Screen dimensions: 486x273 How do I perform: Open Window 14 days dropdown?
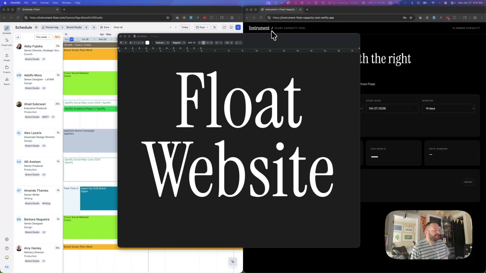pos(449,108)
